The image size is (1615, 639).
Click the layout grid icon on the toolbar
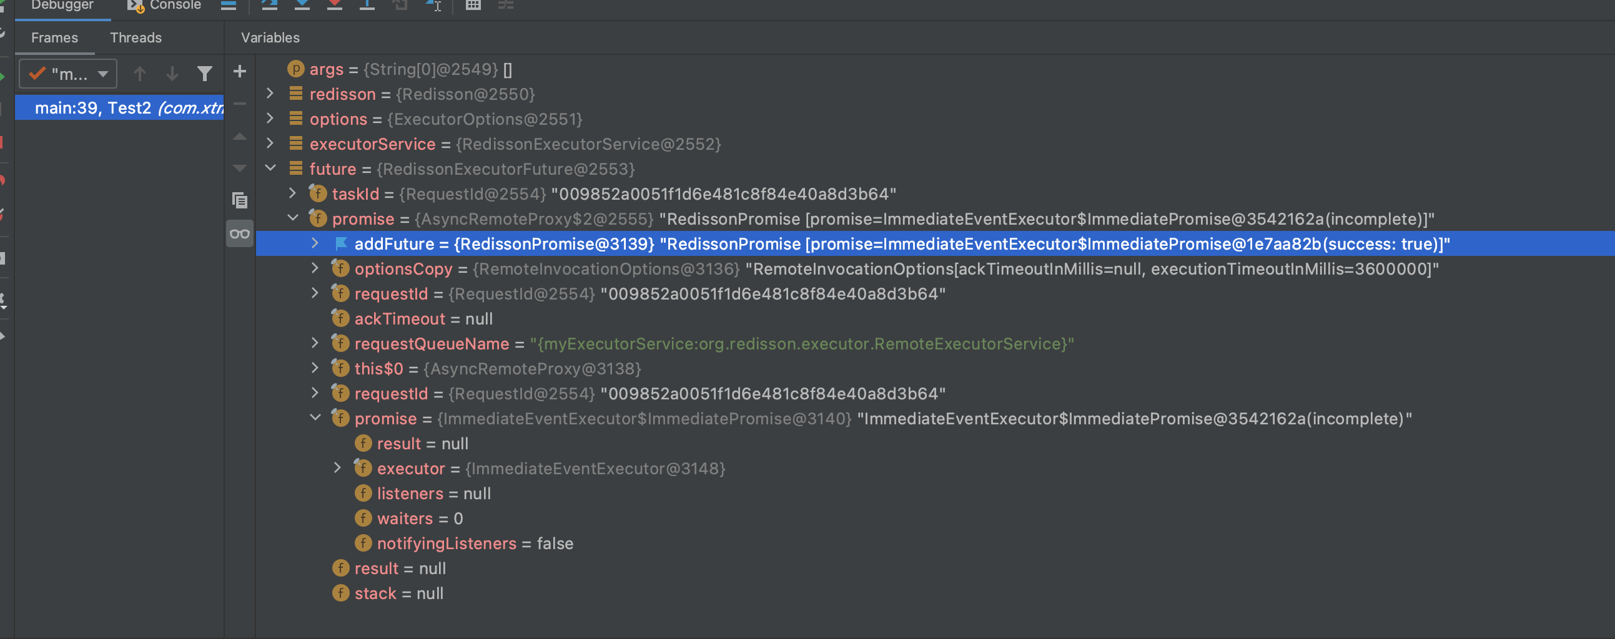click(x=475, y=5)
